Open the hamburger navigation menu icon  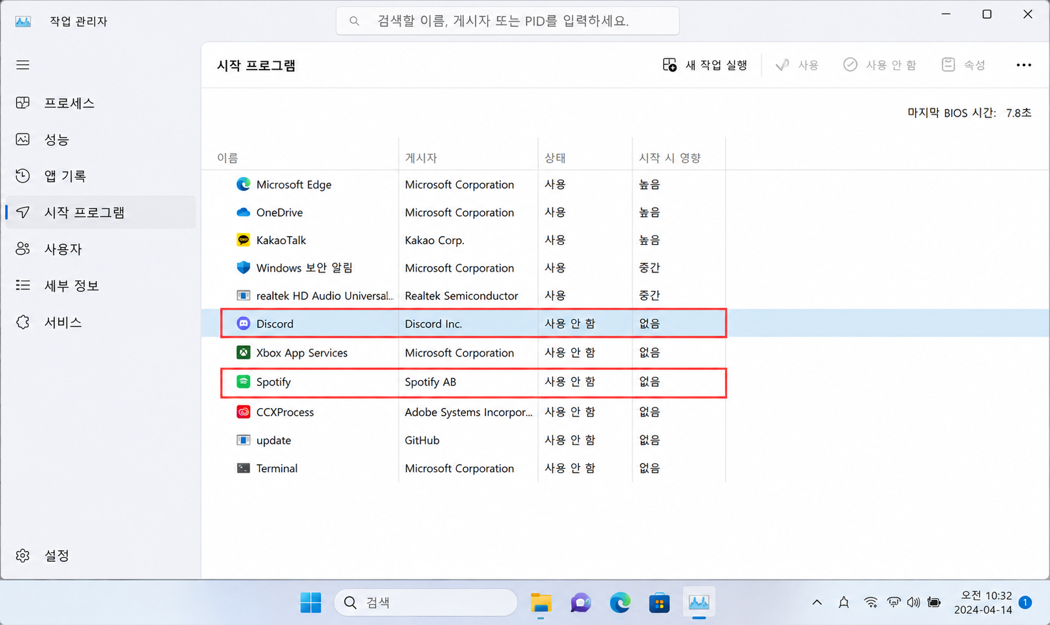(x=23, y=65)
